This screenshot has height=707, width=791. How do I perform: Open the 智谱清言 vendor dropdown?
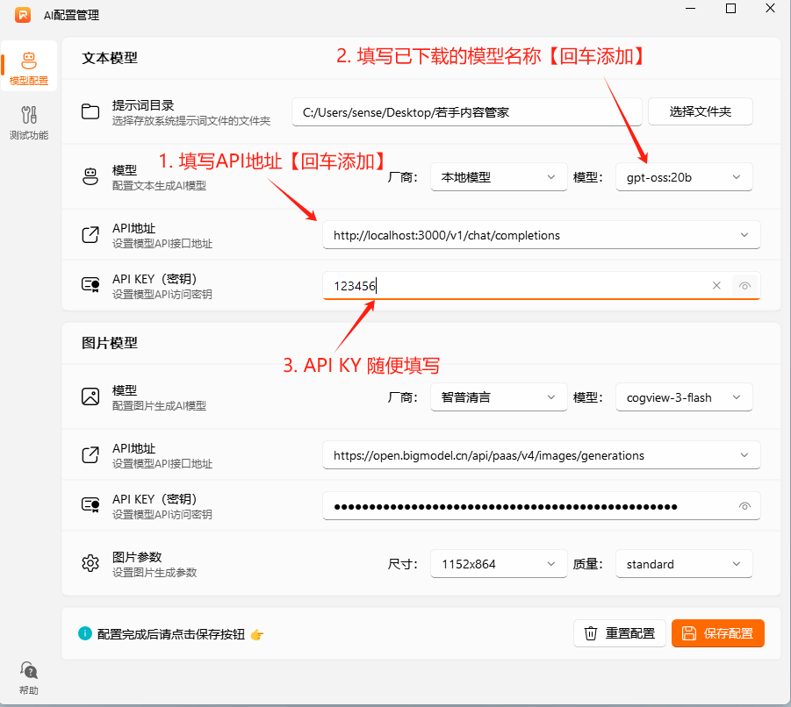pos(498,397)
